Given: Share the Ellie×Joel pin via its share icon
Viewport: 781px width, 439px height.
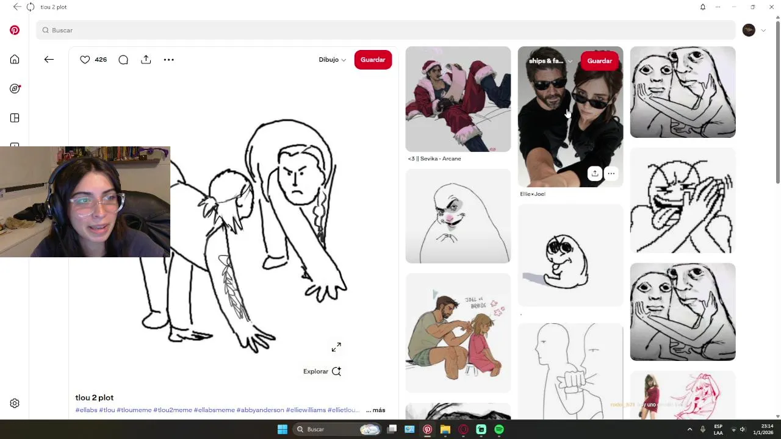Looking at the screenshot, I should click(x=595, y=173).
